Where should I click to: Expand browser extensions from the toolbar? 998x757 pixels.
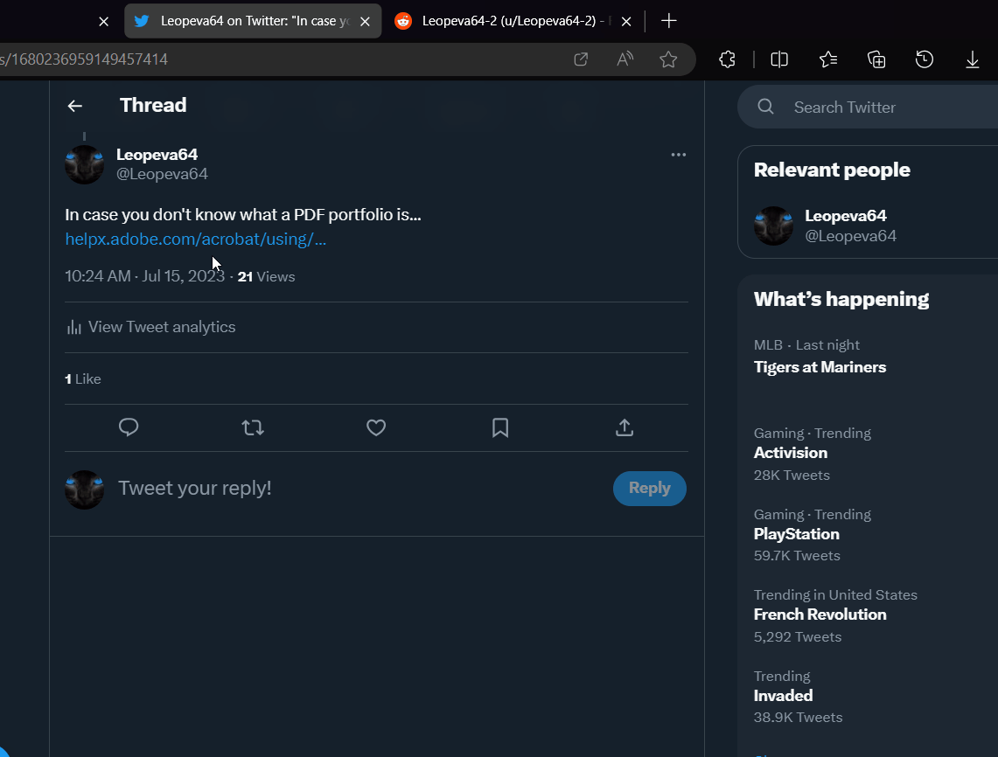pos(726,59)
